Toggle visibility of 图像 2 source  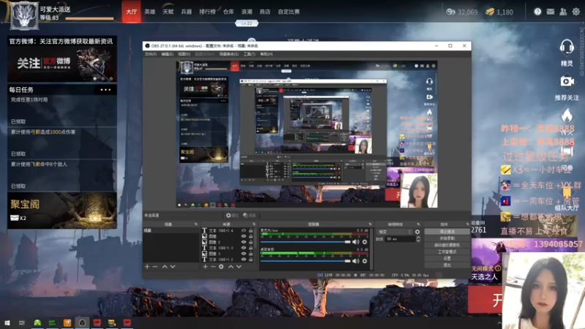pyautogui.click(x=244, y=242)
